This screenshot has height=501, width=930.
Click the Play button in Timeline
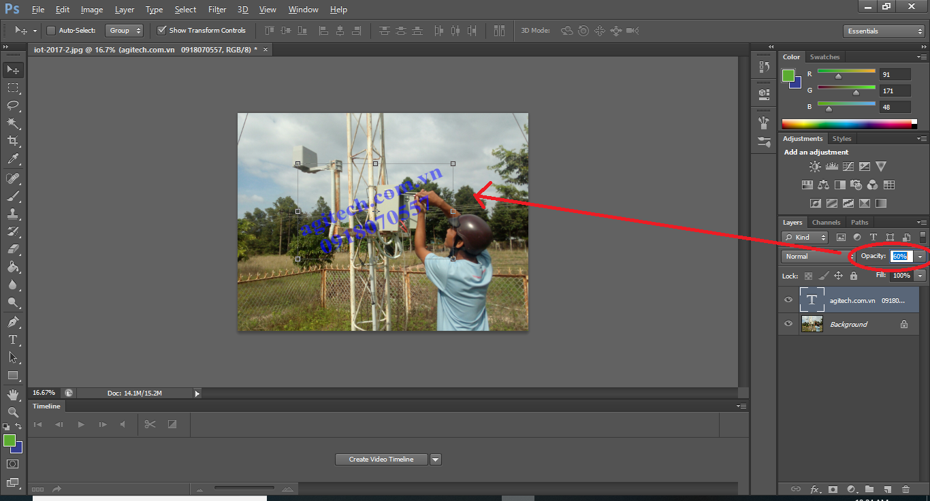coord(81,424)
